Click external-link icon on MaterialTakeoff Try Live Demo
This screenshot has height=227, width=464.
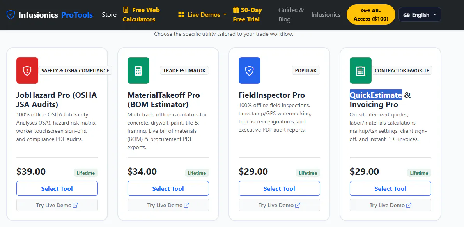point(186,205)
